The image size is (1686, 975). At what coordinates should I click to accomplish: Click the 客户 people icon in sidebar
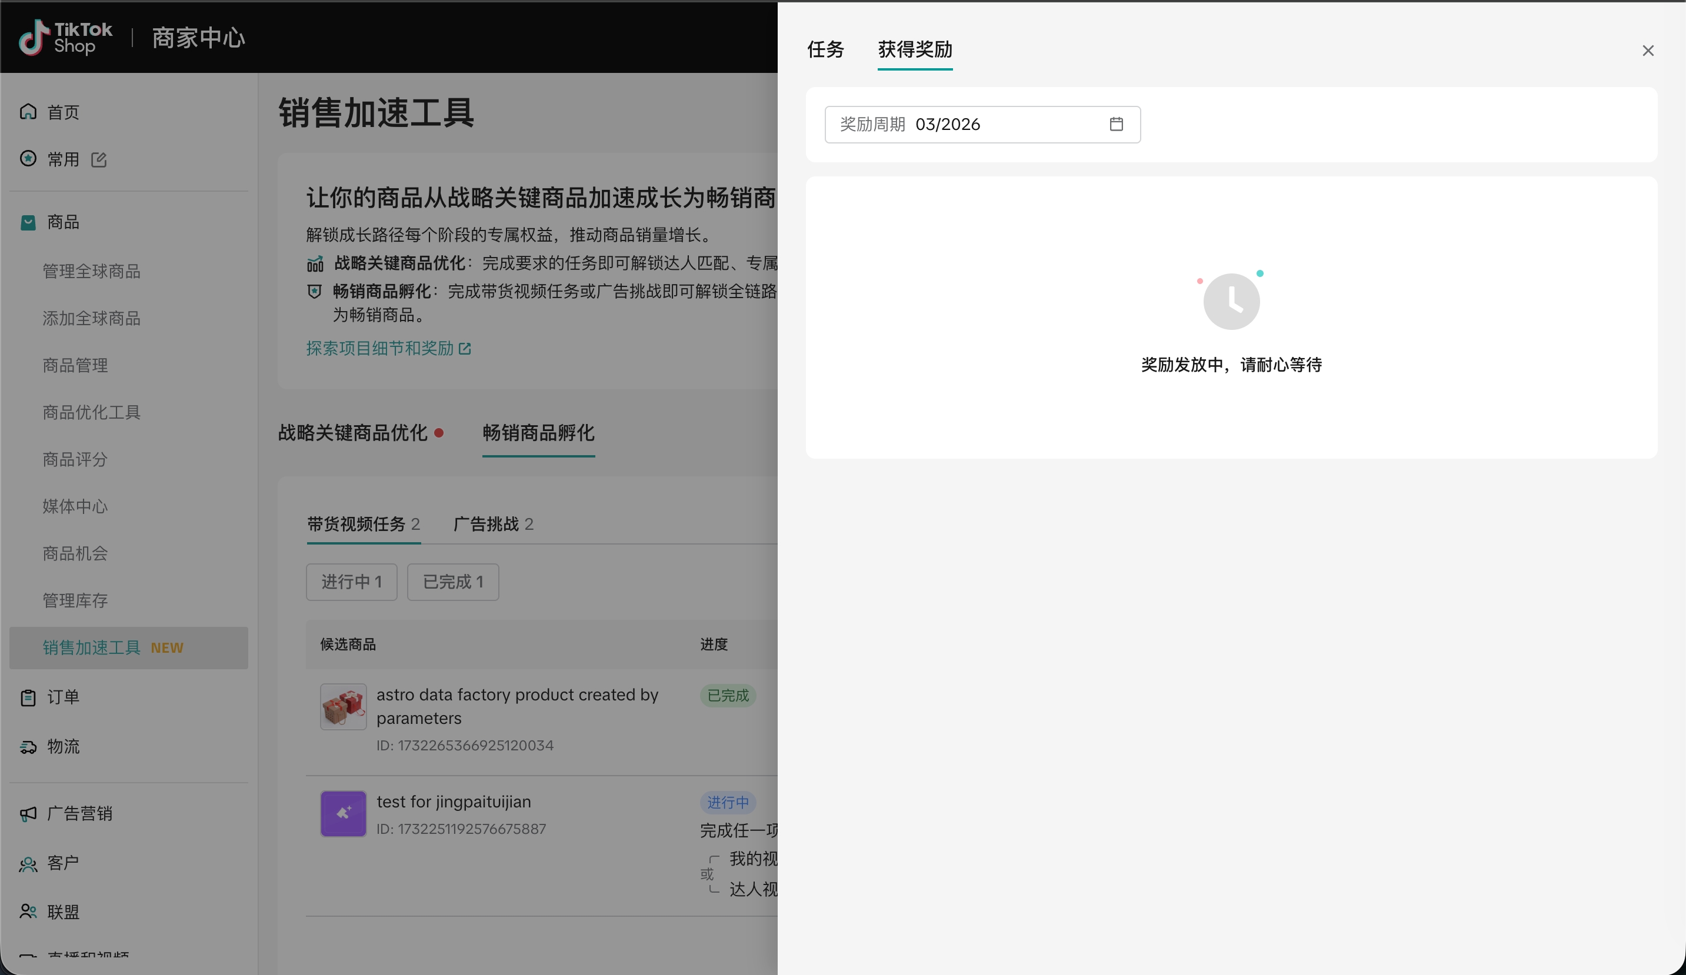click(x=28, y=863)
